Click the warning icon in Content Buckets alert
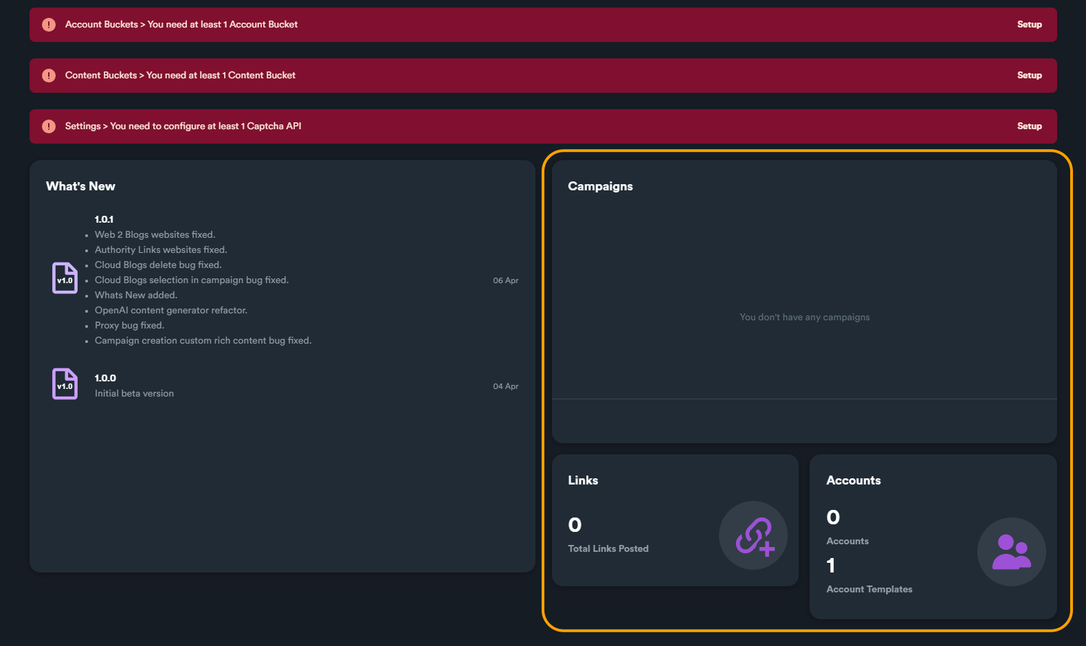The width and height of the screenshot is (1086, 646). [x=49, y=76]
